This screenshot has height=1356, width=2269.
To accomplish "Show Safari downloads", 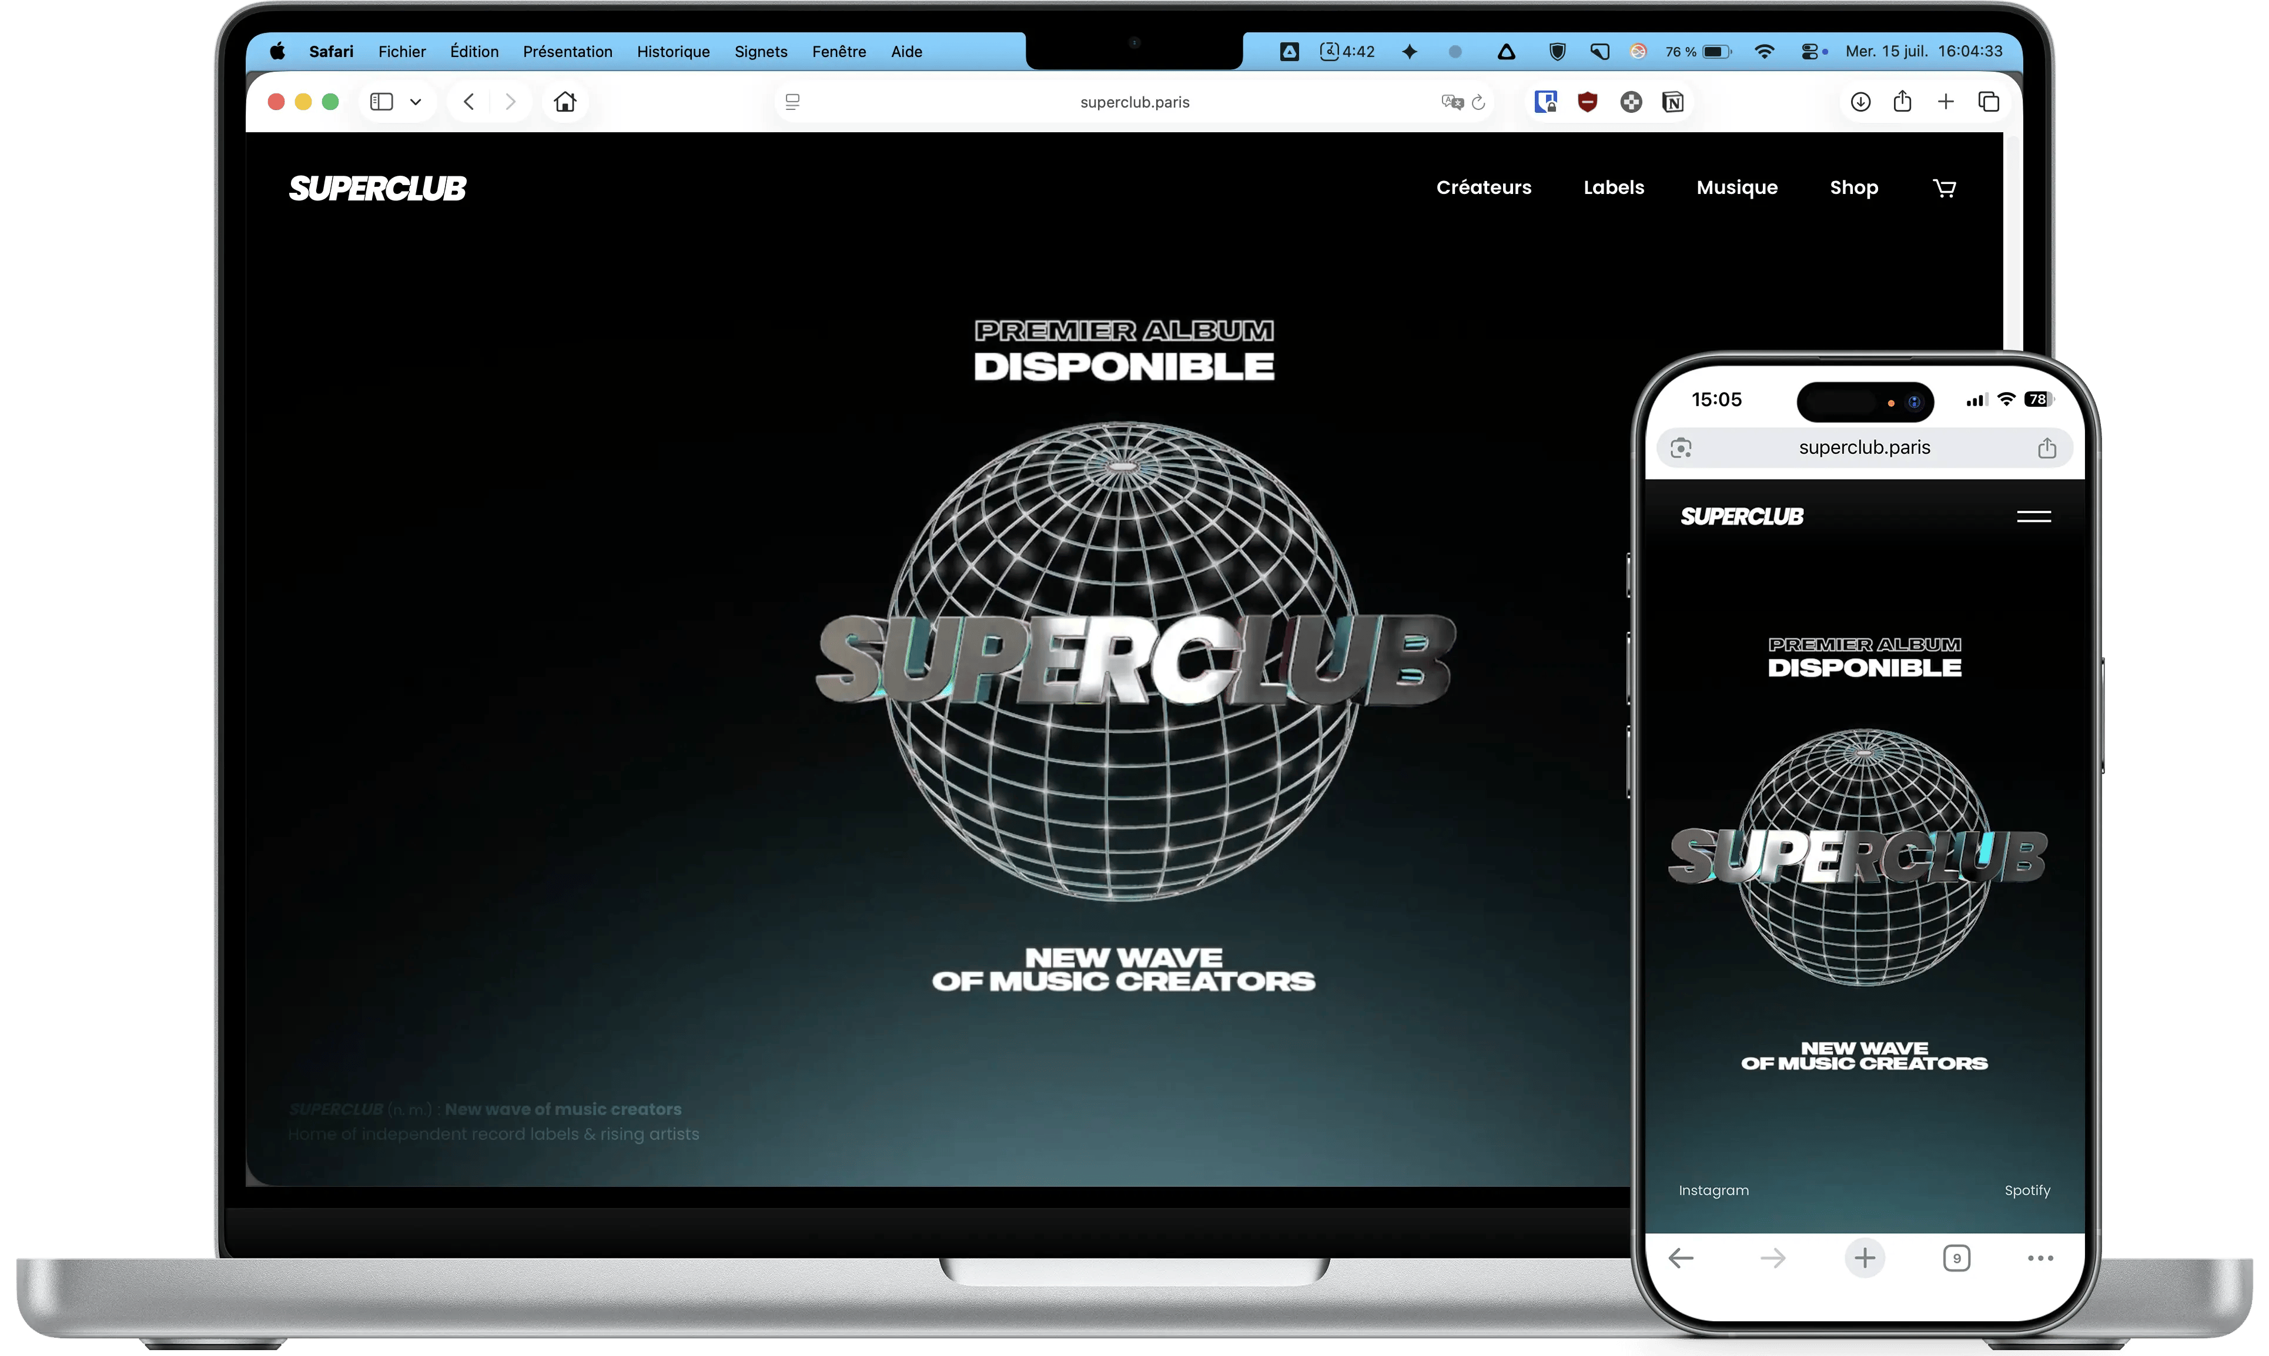I will pyautogui.click(x=1860, y=102).
